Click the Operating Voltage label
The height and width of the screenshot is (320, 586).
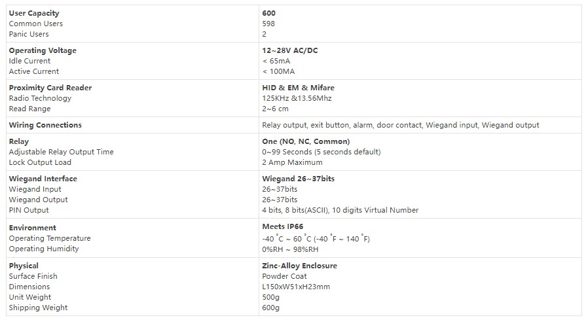coord(43,50)
